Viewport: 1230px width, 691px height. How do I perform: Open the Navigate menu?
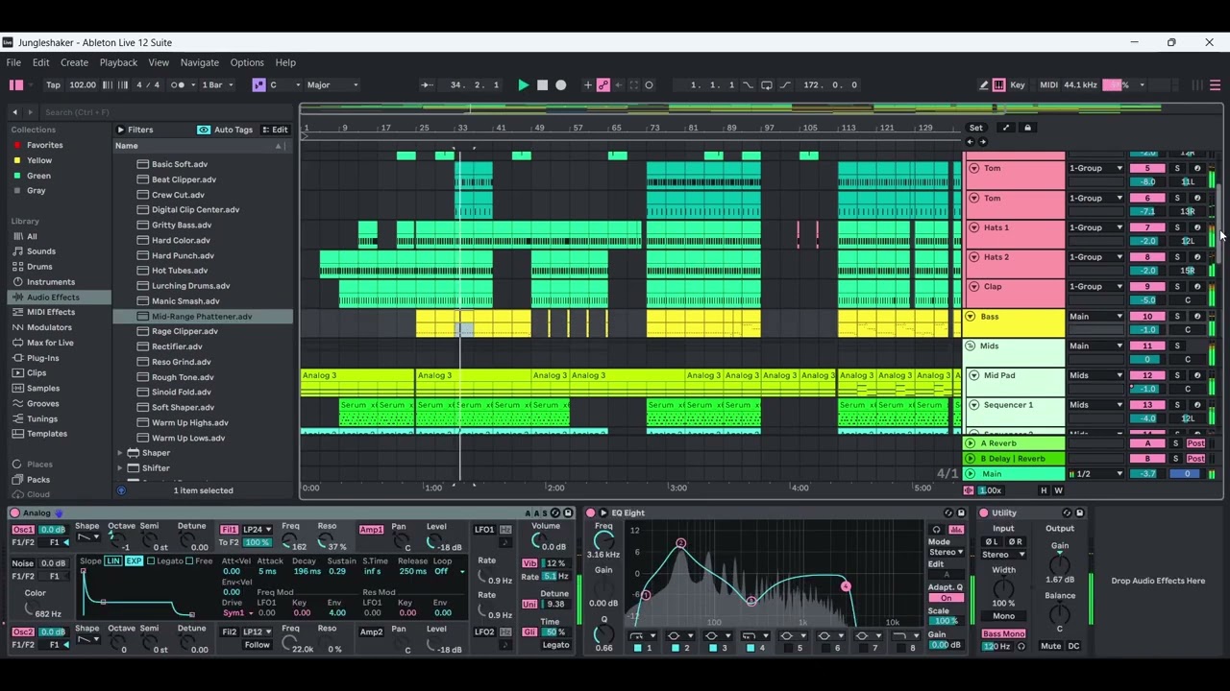tap(200, 62)
